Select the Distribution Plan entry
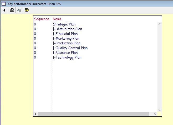 tap(68, 29)
